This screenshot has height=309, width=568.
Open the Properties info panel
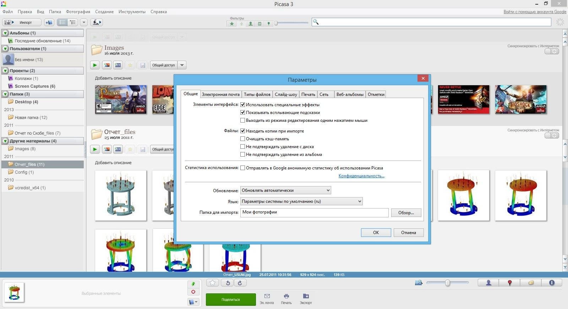coord(552,283)
